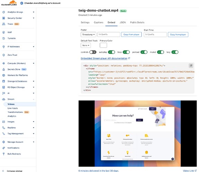Switch to the Captions tab

[x=98, y=22]
